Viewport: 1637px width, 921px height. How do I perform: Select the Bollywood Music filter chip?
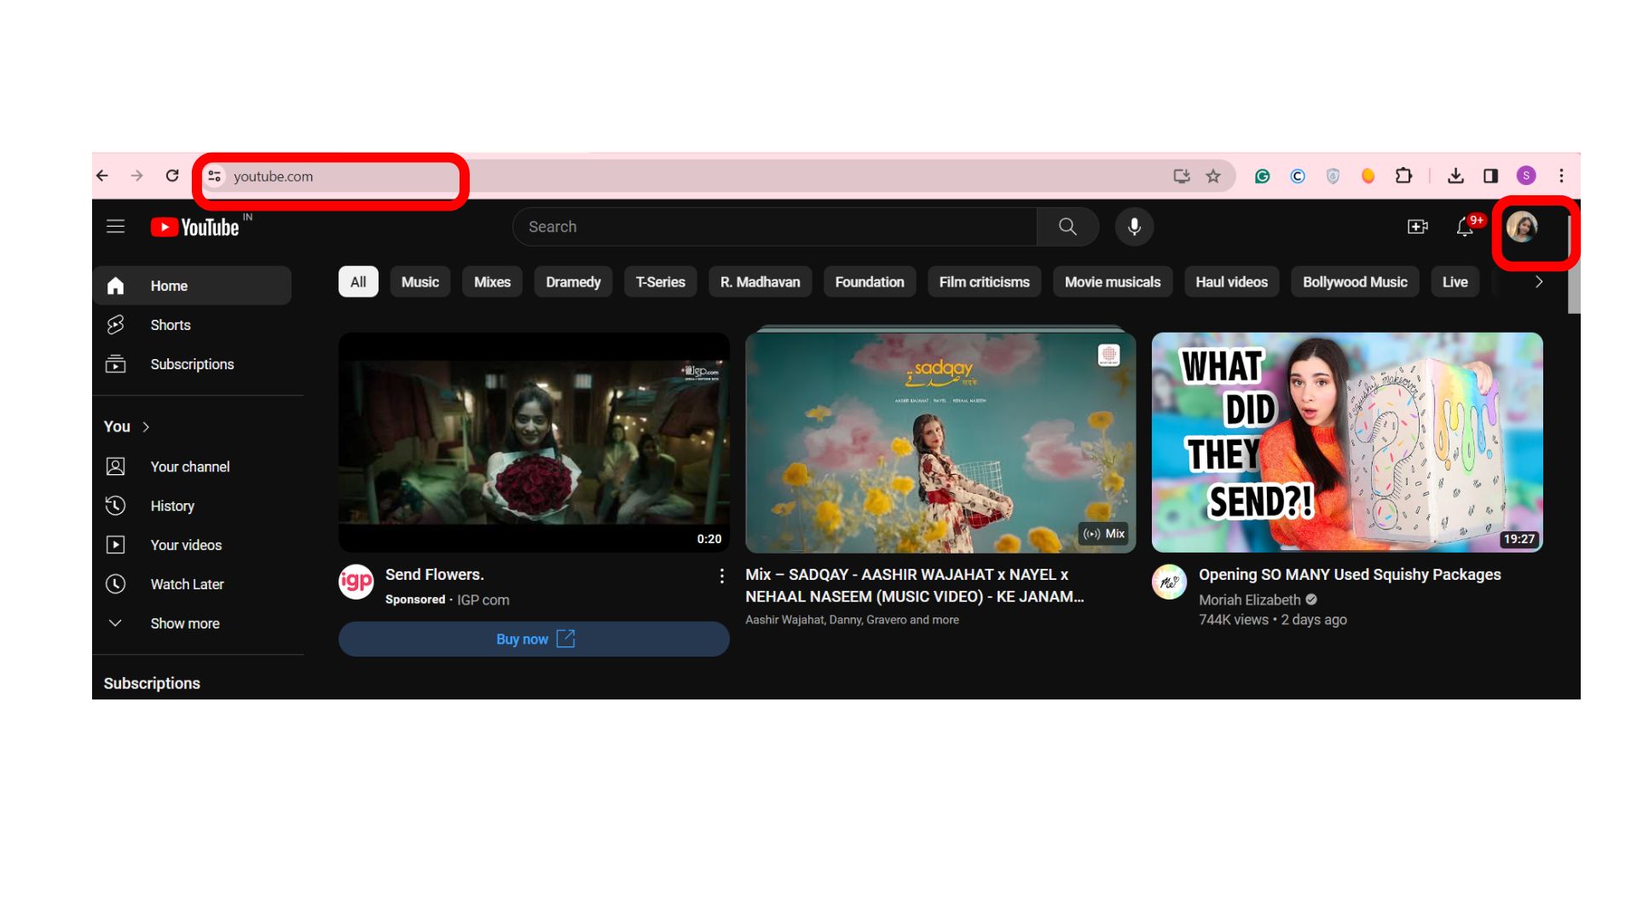point(1355,281)
